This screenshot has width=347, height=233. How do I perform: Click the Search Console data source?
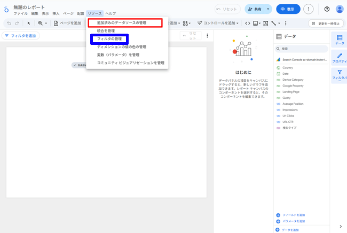click(x=302, y=59)
